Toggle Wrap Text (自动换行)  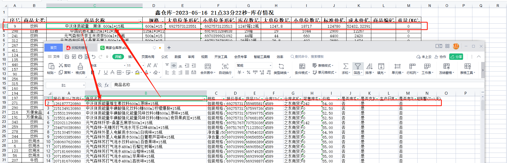click(x=225, y=68)
